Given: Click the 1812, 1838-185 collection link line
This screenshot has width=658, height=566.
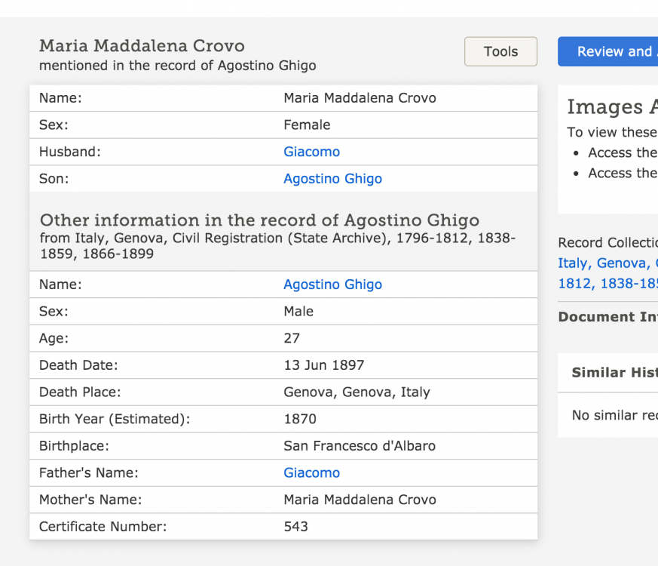Looking at the screenshot, I should pyautogui.click(x=608, y=284).
